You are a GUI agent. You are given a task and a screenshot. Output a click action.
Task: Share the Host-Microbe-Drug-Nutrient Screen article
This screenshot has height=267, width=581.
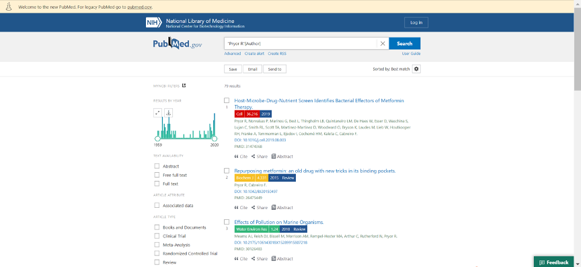[260, 157]
